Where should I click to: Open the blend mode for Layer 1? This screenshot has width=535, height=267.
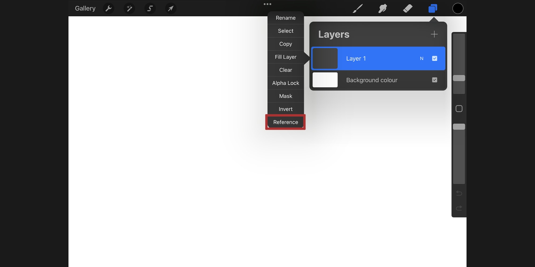pyautogui.click(x=422, y=58)
